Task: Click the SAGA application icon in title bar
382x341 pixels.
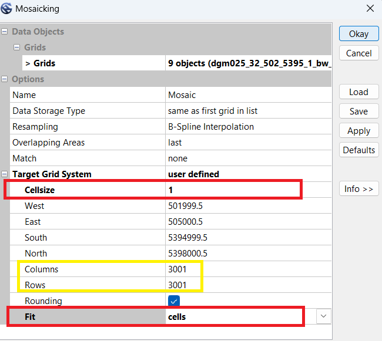Action: click(x=7, y=9)
